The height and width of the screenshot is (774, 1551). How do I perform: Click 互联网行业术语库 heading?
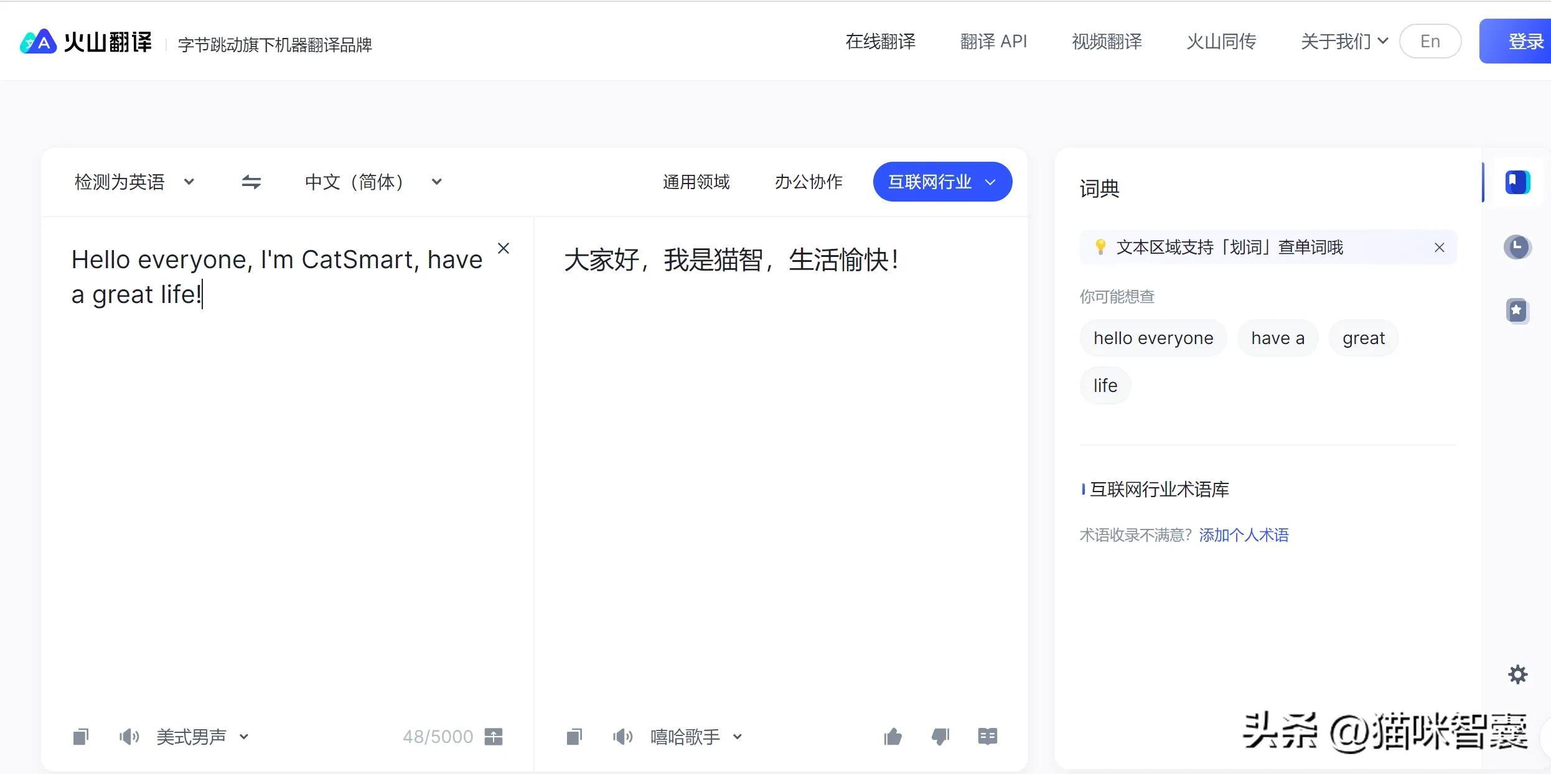[1160, 490]
